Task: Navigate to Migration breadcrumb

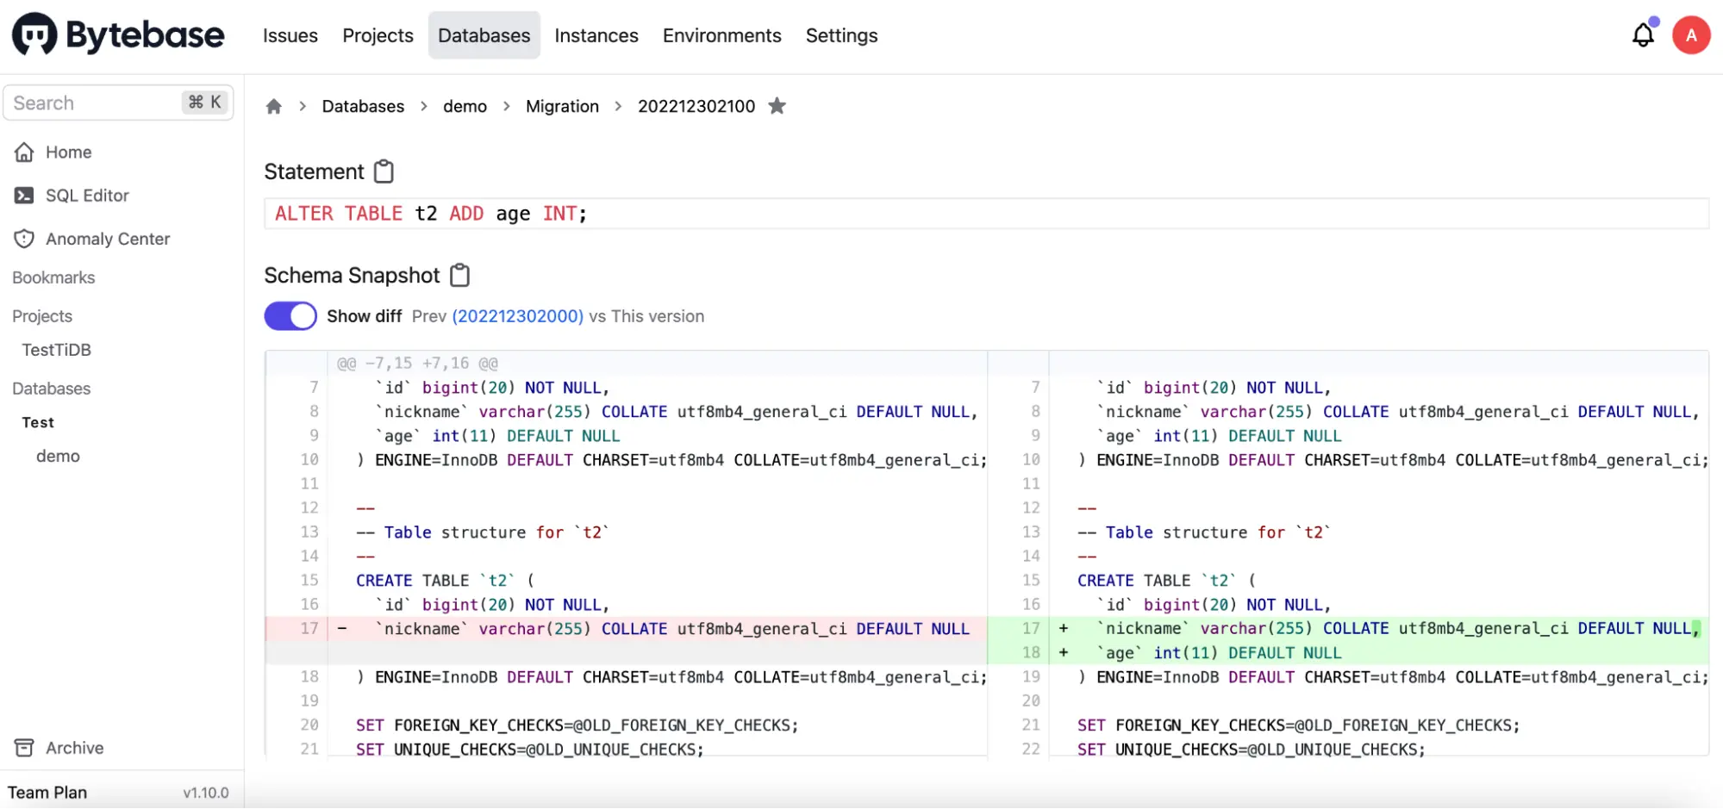Action: pyautogui.click(x=562, y=106)
